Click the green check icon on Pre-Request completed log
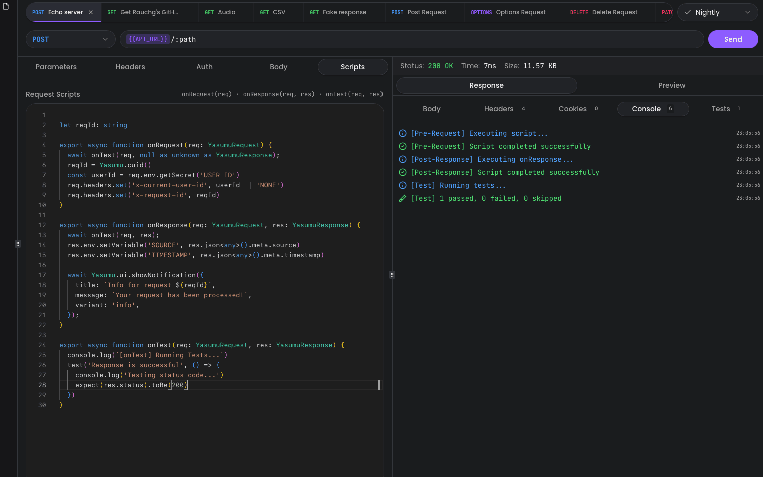The image size is (763, 477). tap(403, 146)
